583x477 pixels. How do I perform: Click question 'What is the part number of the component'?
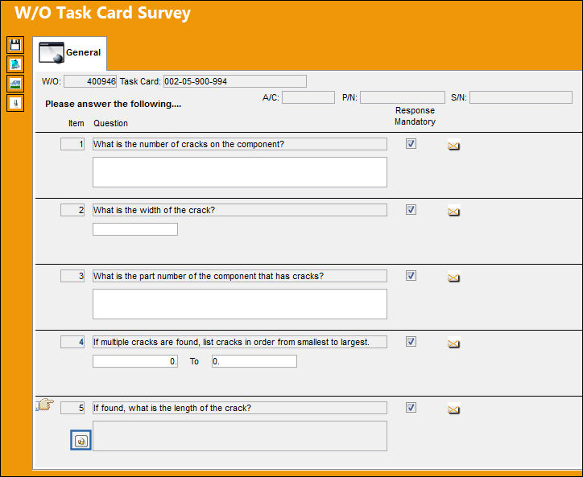pyautogui.click(x=240, y=276)
